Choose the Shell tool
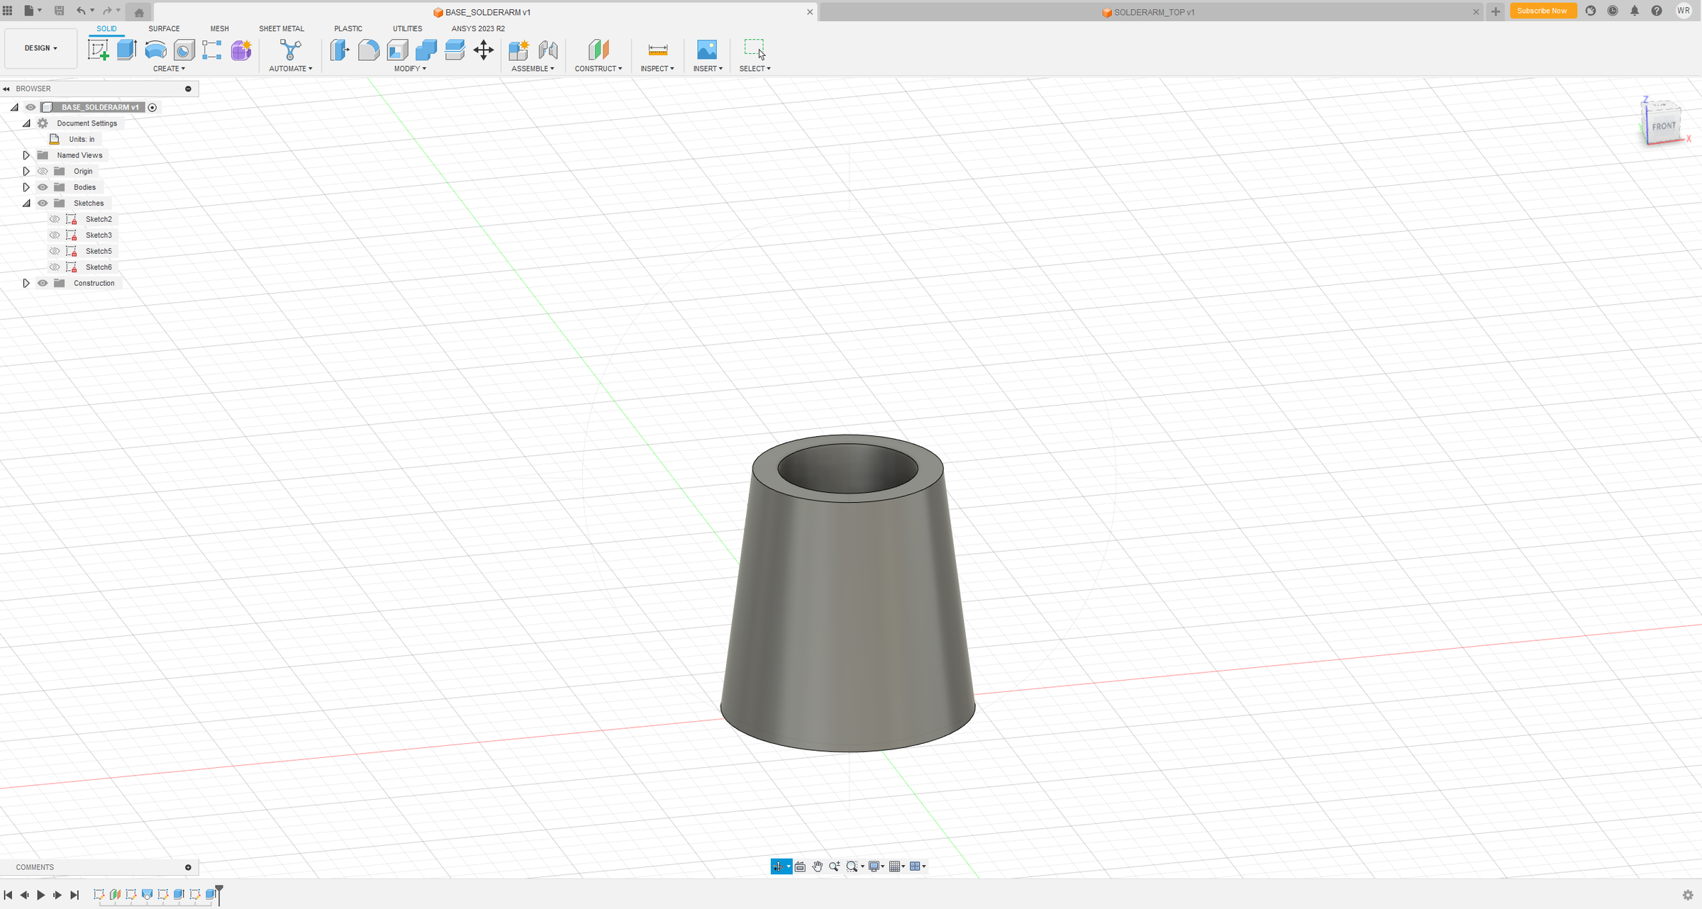Screen dimensions: 1702x909 [397, 50]
